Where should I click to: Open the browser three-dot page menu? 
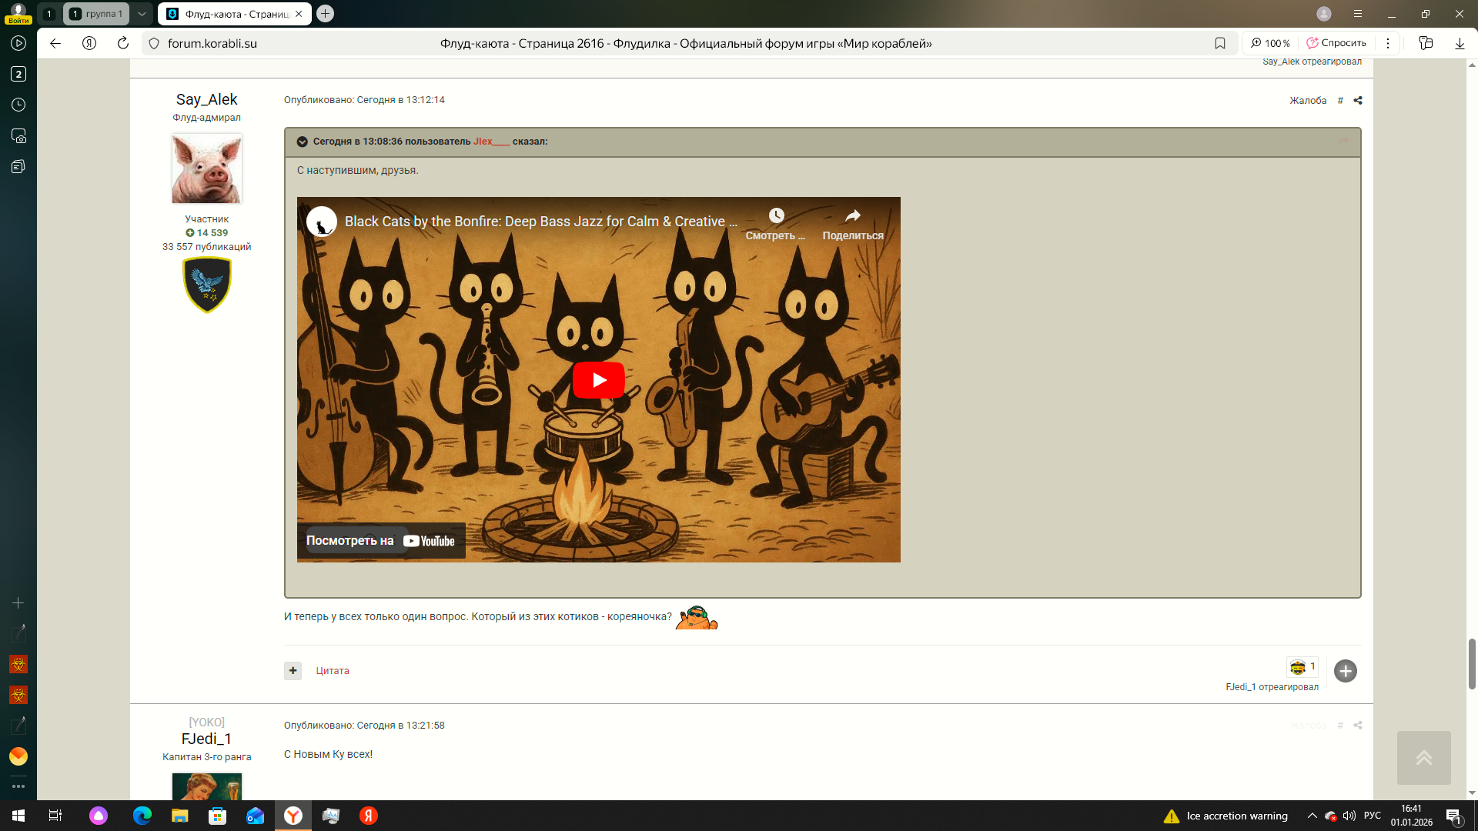tap(1388, 44)
